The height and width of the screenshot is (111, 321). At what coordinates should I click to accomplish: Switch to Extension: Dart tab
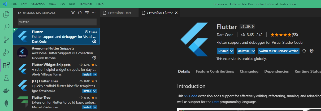coord(119,13)
